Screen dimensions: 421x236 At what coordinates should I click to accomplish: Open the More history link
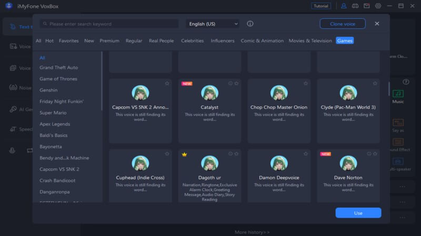tap(252, 232)
